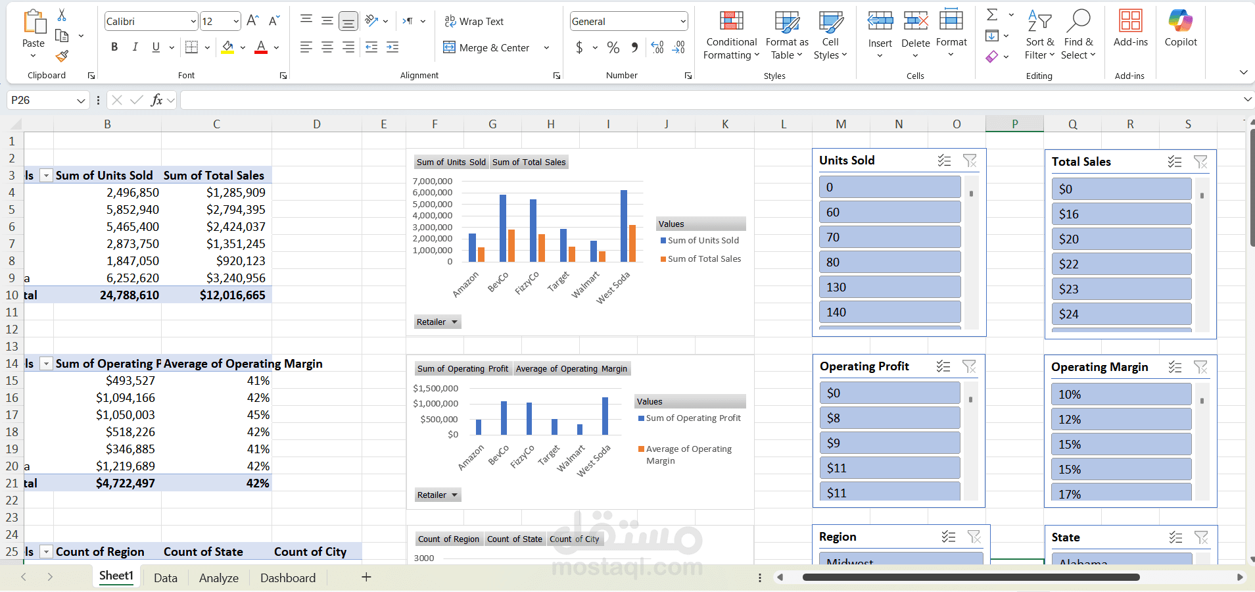
Task: Select $8 in Operating Profit slicer
Action: (889, 418)
